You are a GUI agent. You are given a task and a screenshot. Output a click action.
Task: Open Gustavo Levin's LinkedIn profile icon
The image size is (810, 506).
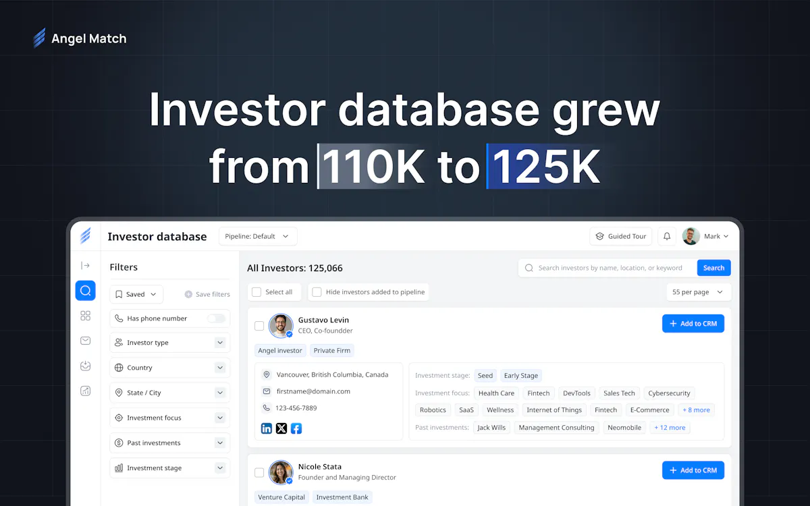pyautogui.click(x=267, y=428)
